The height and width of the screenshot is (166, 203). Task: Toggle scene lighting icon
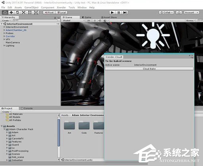coord(95,21)
